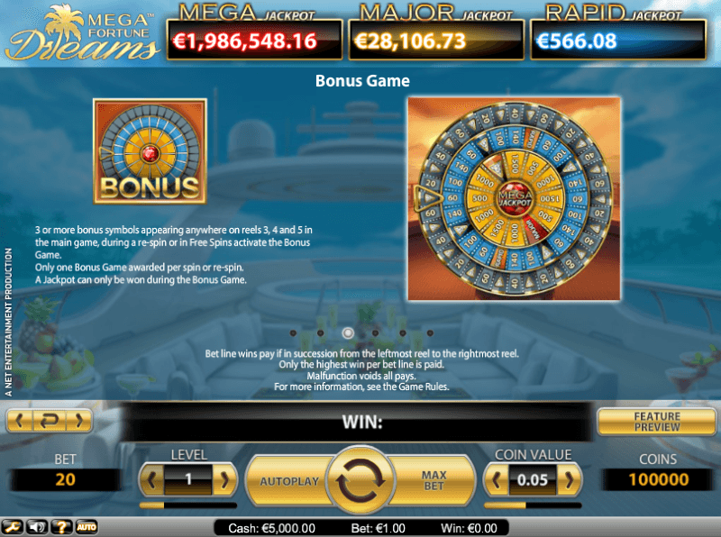Increase the bet level with right arrow
The width and height of the screenshot is (721, 537).
click(x=224, y=480)
